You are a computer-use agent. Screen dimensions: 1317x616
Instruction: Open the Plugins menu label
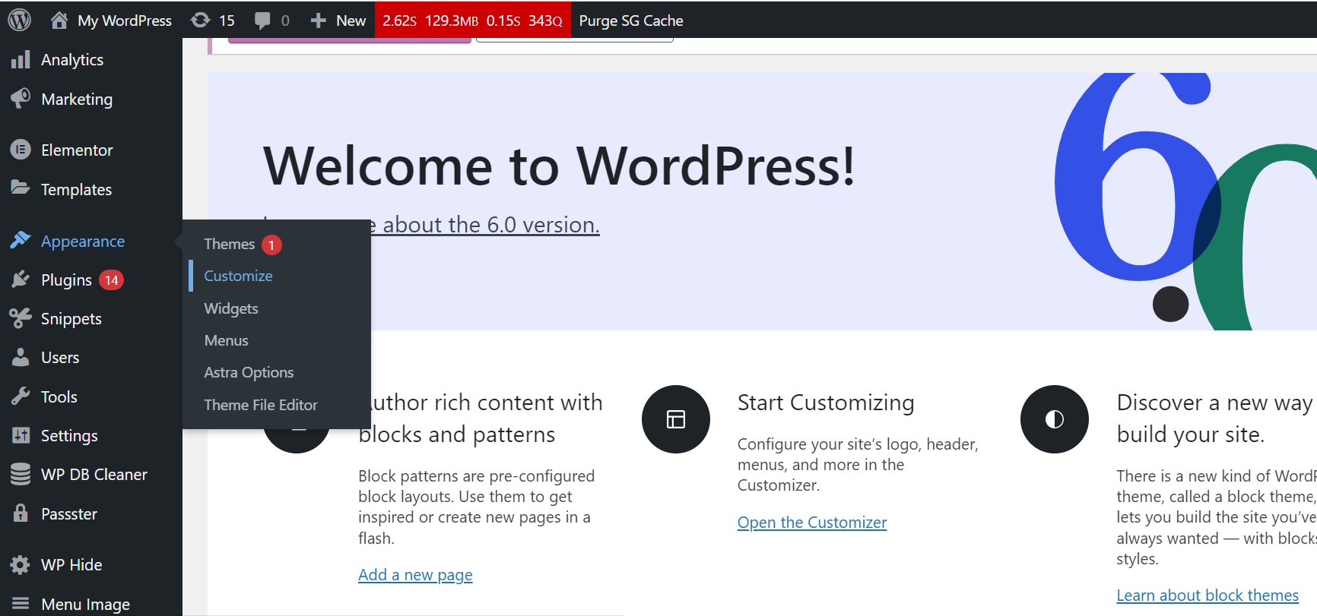[66, 280]
